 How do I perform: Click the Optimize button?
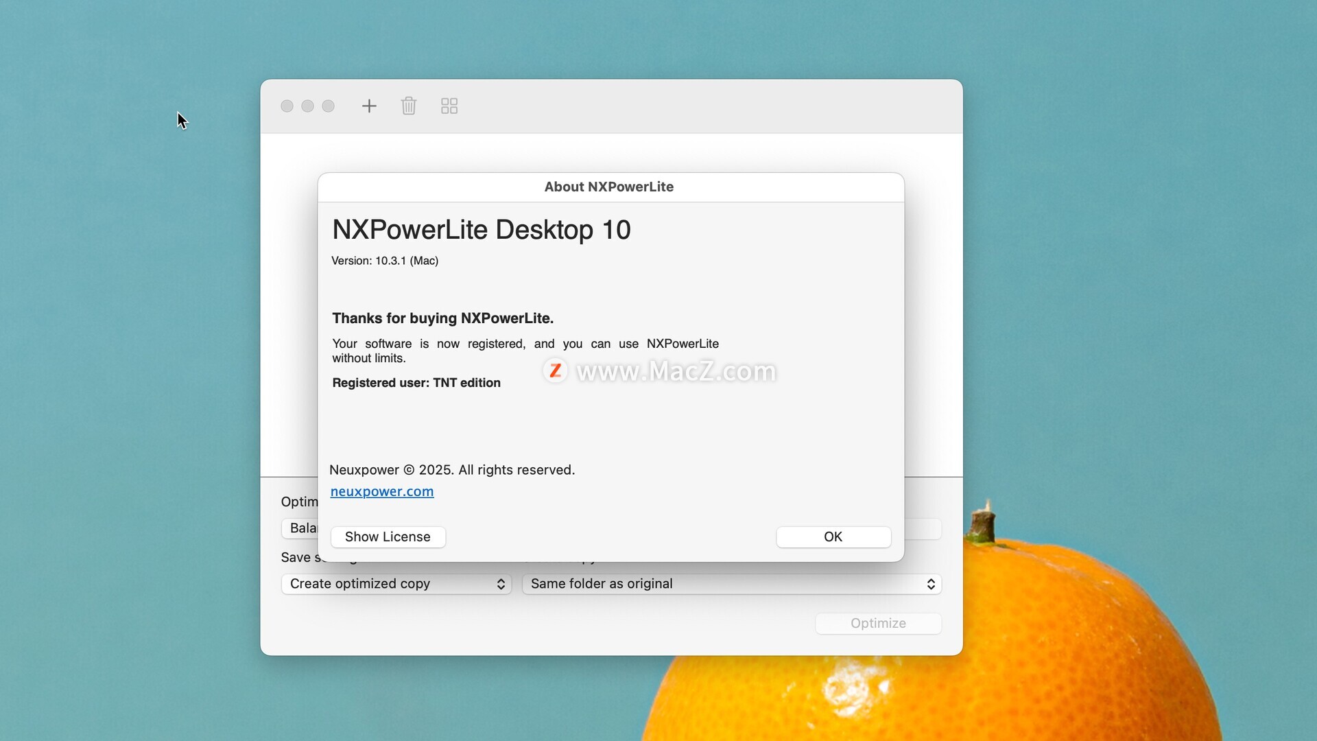(x=878, y=623)
